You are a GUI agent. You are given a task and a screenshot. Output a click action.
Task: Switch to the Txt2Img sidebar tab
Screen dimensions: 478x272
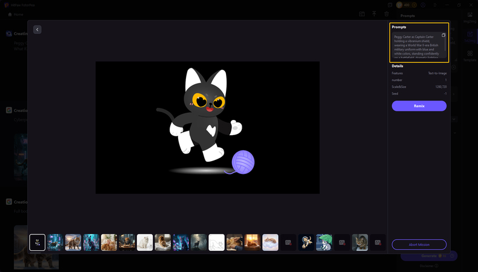click(x=470, y=36)
